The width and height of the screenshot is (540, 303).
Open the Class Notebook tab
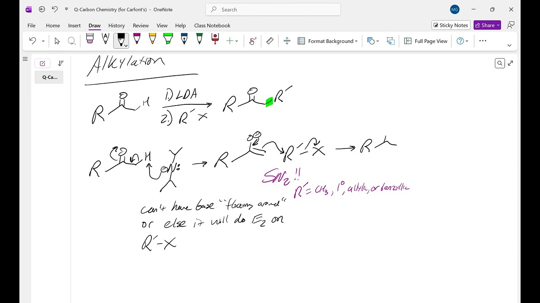(x=212, y=25)
